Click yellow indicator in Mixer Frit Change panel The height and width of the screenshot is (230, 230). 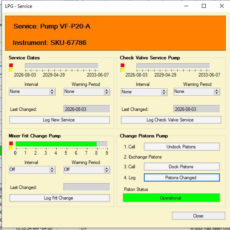tap(11, 148)
